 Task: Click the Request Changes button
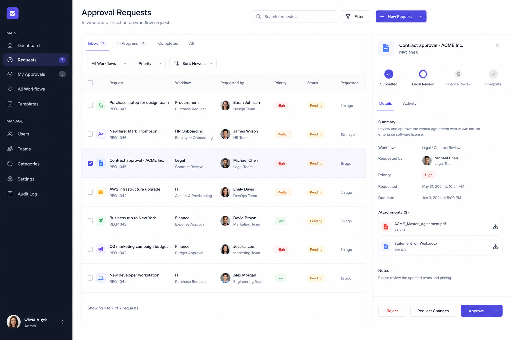coord(433,311)
